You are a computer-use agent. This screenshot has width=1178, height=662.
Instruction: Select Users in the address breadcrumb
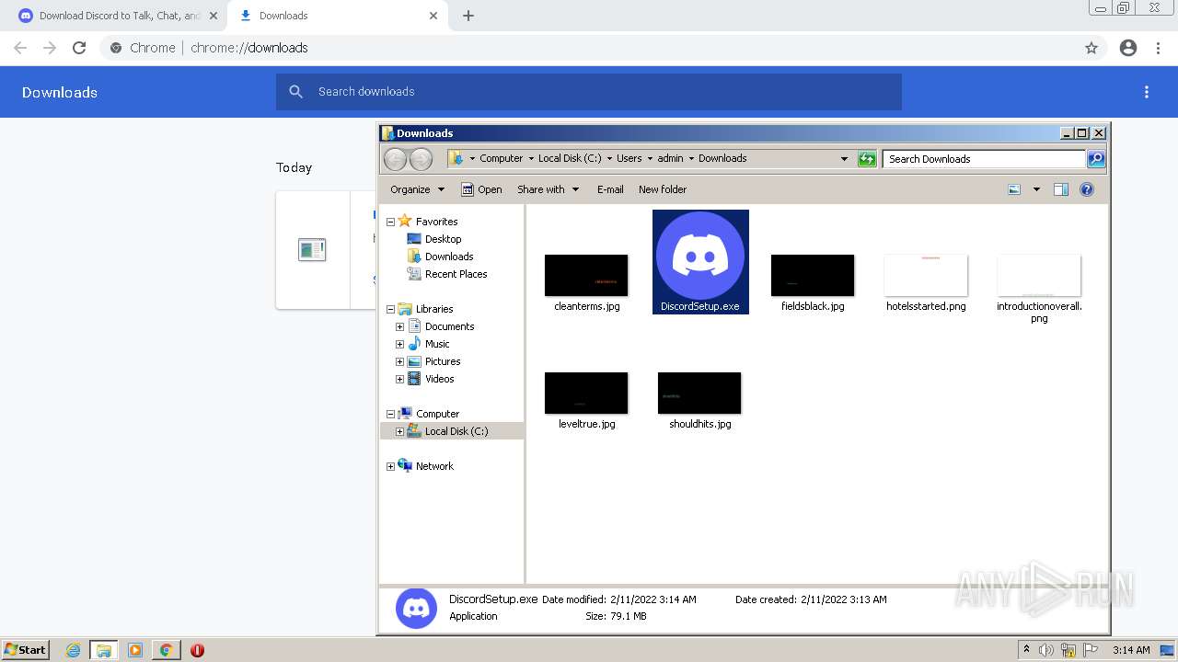[x=629, y=158]
